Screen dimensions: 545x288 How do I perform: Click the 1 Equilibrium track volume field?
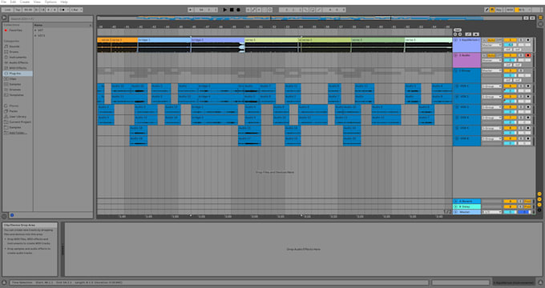510,45
